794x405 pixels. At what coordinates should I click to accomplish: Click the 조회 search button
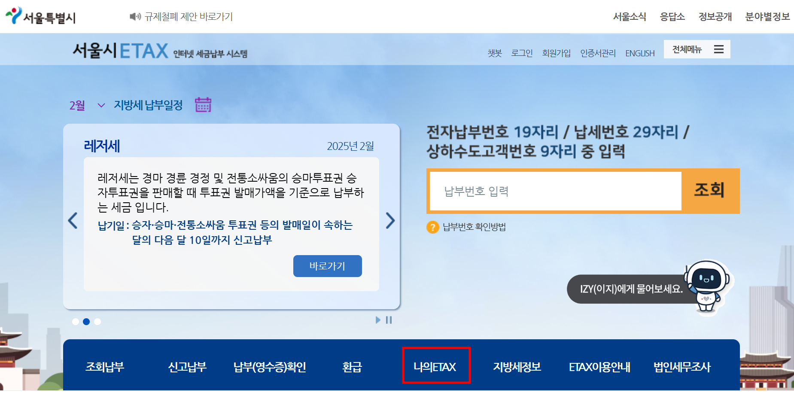(710, 191)
